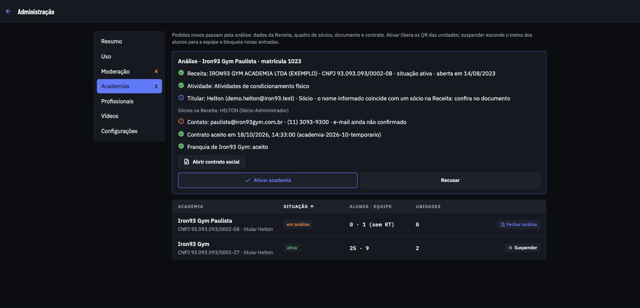Click the green check icon beside Atividade
This screenshot has width=640, height=308.
point(181,86)
